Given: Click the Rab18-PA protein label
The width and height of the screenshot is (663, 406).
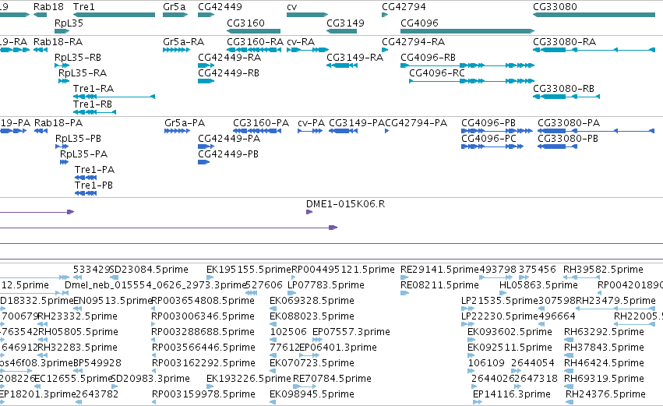Looking at the screenshot, I should click(x=58, y=123).
